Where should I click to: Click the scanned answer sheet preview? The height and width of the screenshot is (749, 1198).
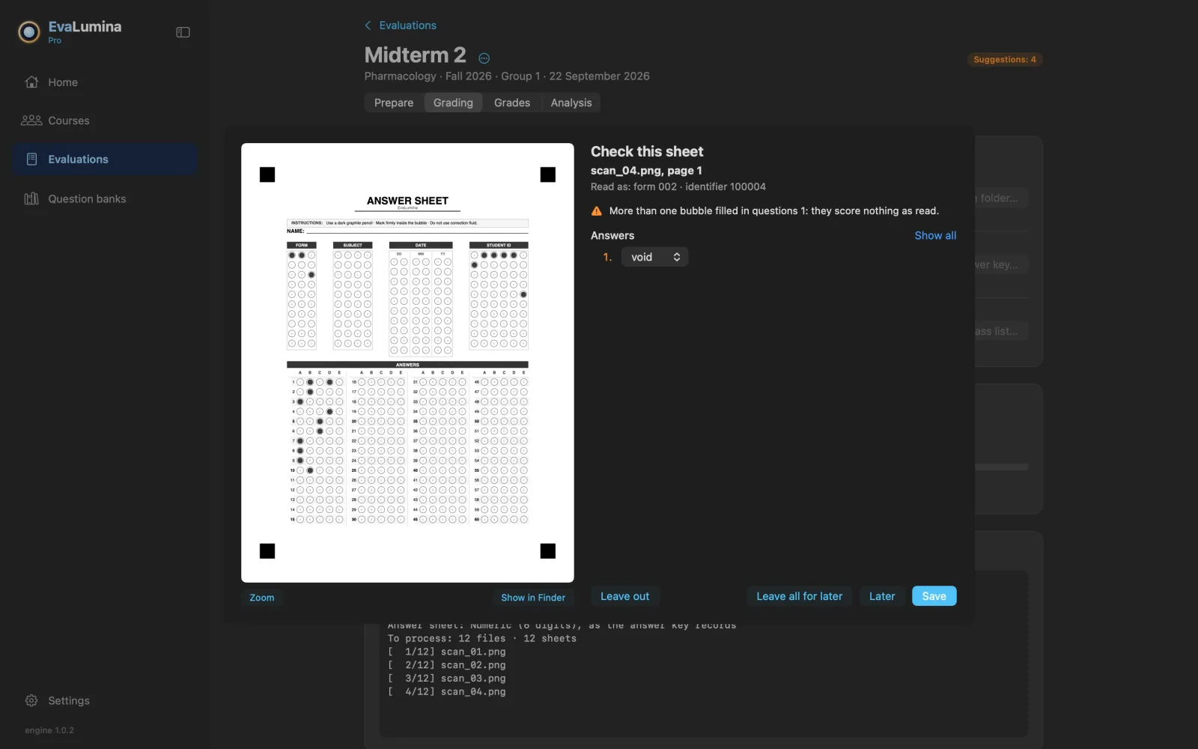(x=407, y=363)
